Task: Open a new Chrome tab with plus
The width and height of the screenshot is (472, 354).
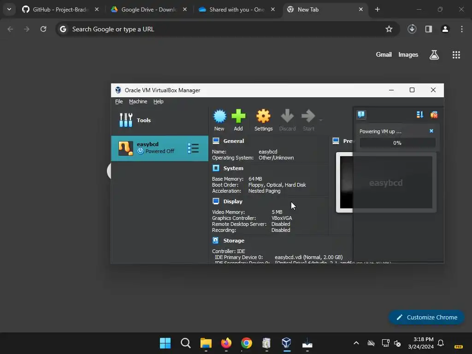Action: tap(378, 10)
